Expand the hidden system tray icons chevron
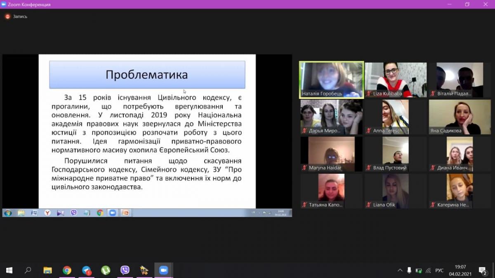This screenshot has width=495, height=278. click(400, 271)
